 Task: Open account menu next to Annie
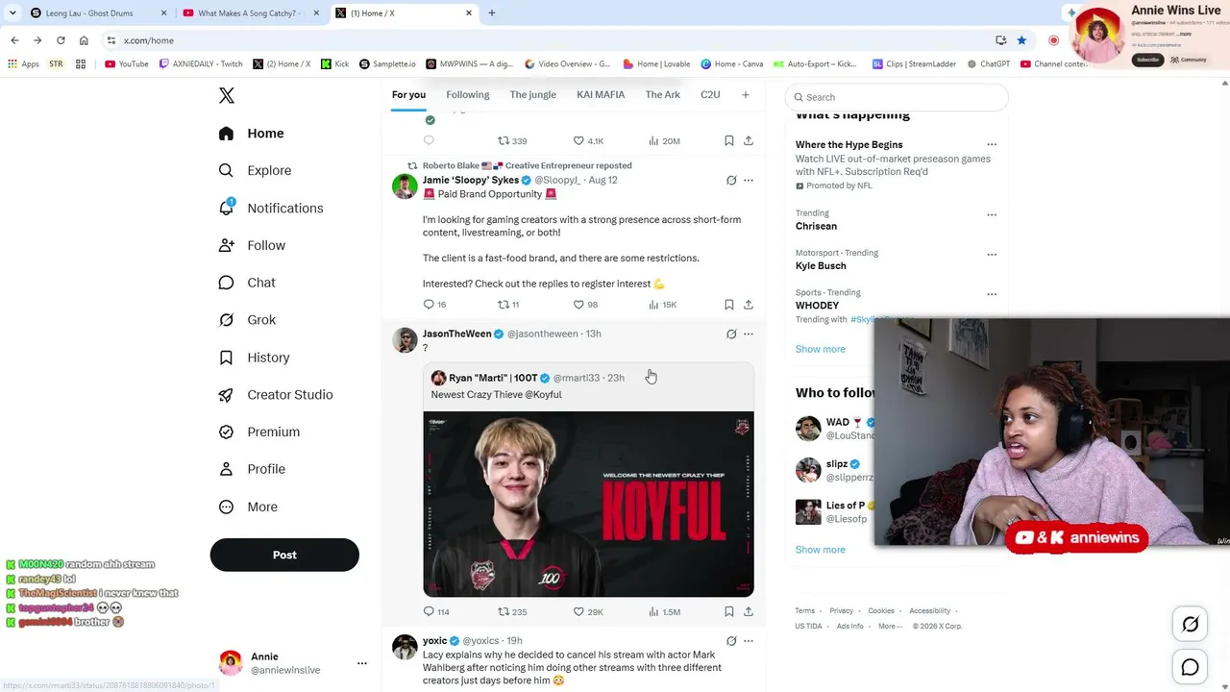pyautogui.click(x=362, y=663)
